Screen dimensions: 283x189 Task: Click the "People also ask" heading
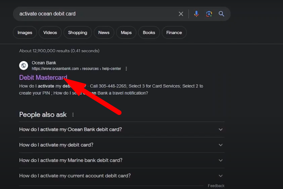coord(43,115)
